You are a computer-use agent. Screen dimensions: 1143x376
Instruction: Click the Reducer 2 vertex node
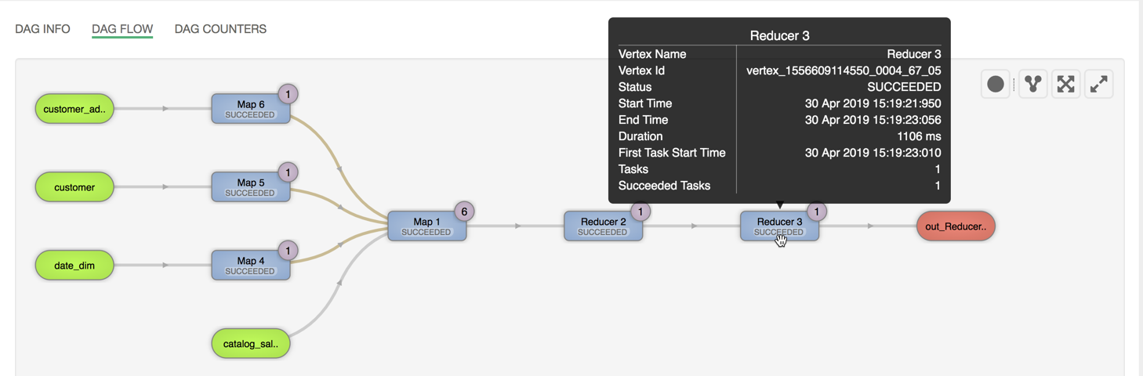(x=603, y=226)
